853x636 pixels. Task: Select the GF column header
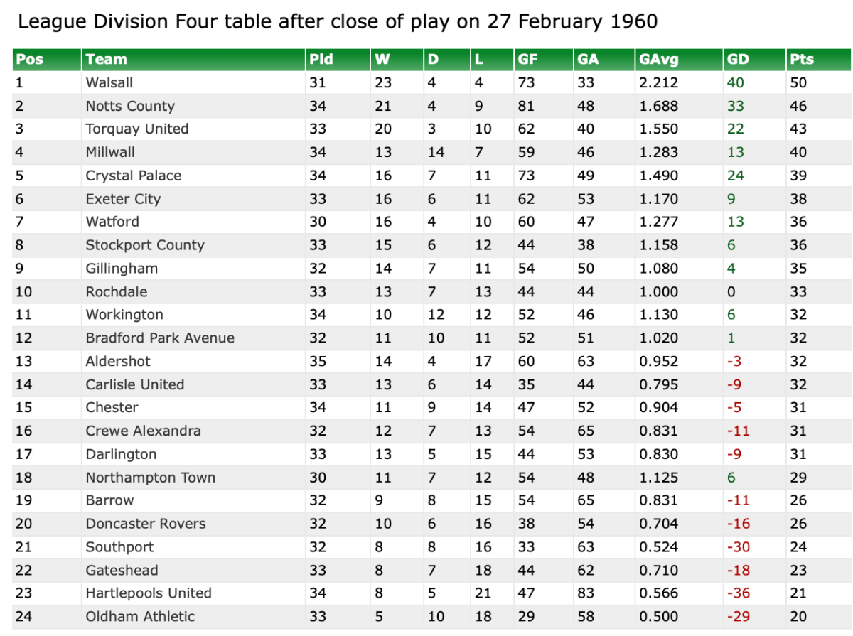tap(527, 60)
